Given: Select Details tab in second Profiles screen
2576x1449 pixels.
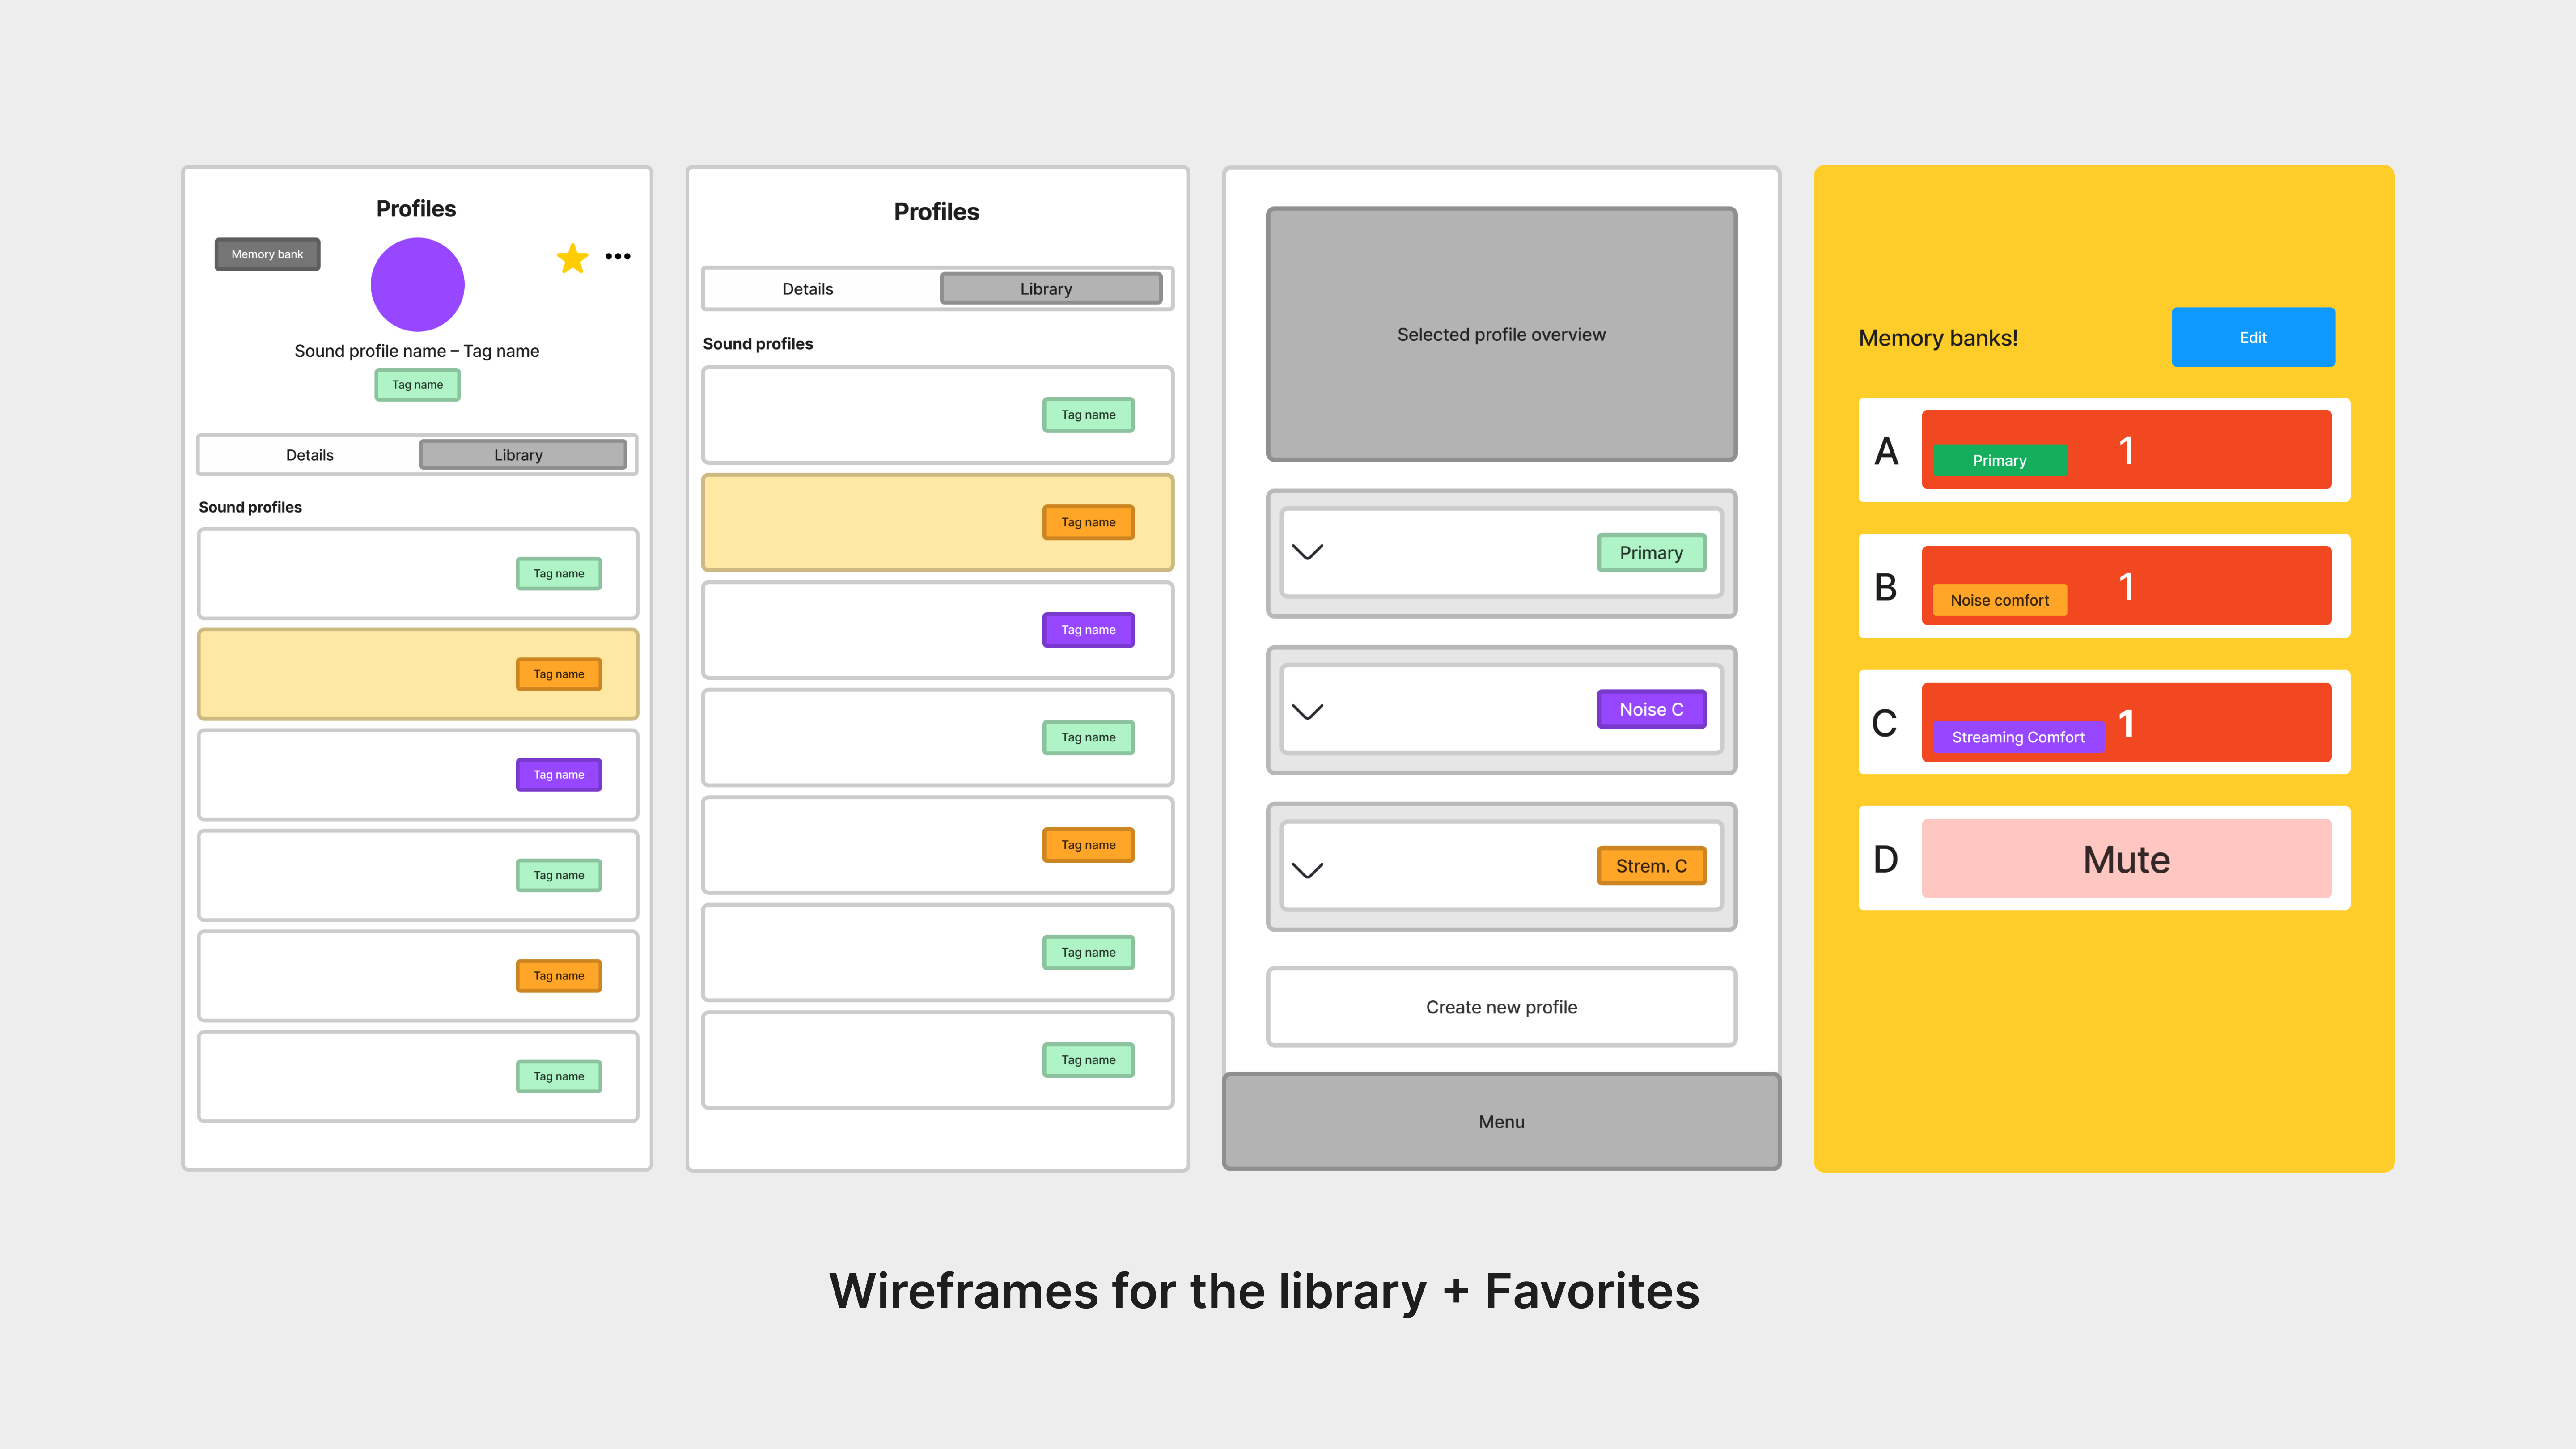Looking at the screenshot, I should coord(808,289).
